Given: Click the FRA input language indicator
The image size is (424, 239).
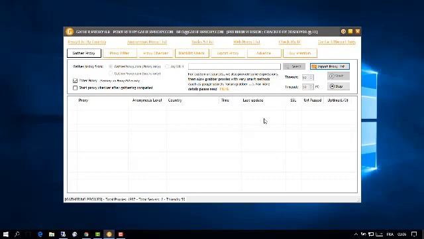Looking at the screenshot, I should [390, 234].
